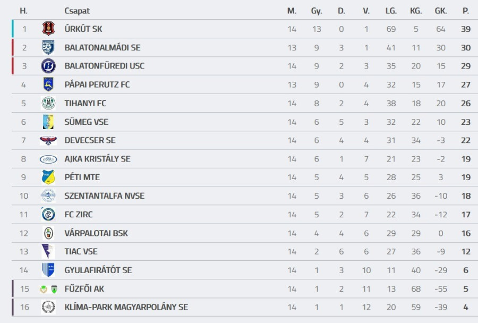Click the Devecser SE eagle logo
Viewport: 478px width, 323px height.
point(48,140)
